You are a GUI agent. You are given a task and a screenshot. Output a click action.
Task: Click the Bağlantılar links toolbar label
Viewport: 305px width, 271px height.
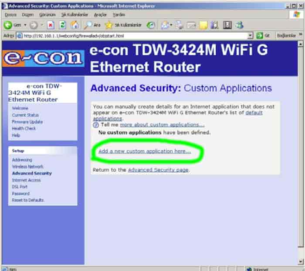286,36
